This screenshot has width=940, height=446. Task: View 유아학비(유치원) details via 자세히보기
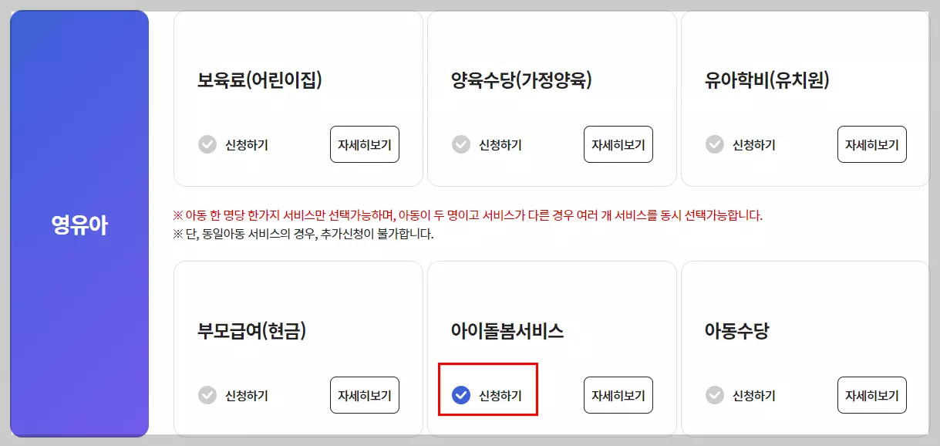872,144
